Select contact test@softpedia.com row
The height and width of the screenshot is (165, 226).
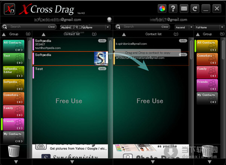[70, 44]
